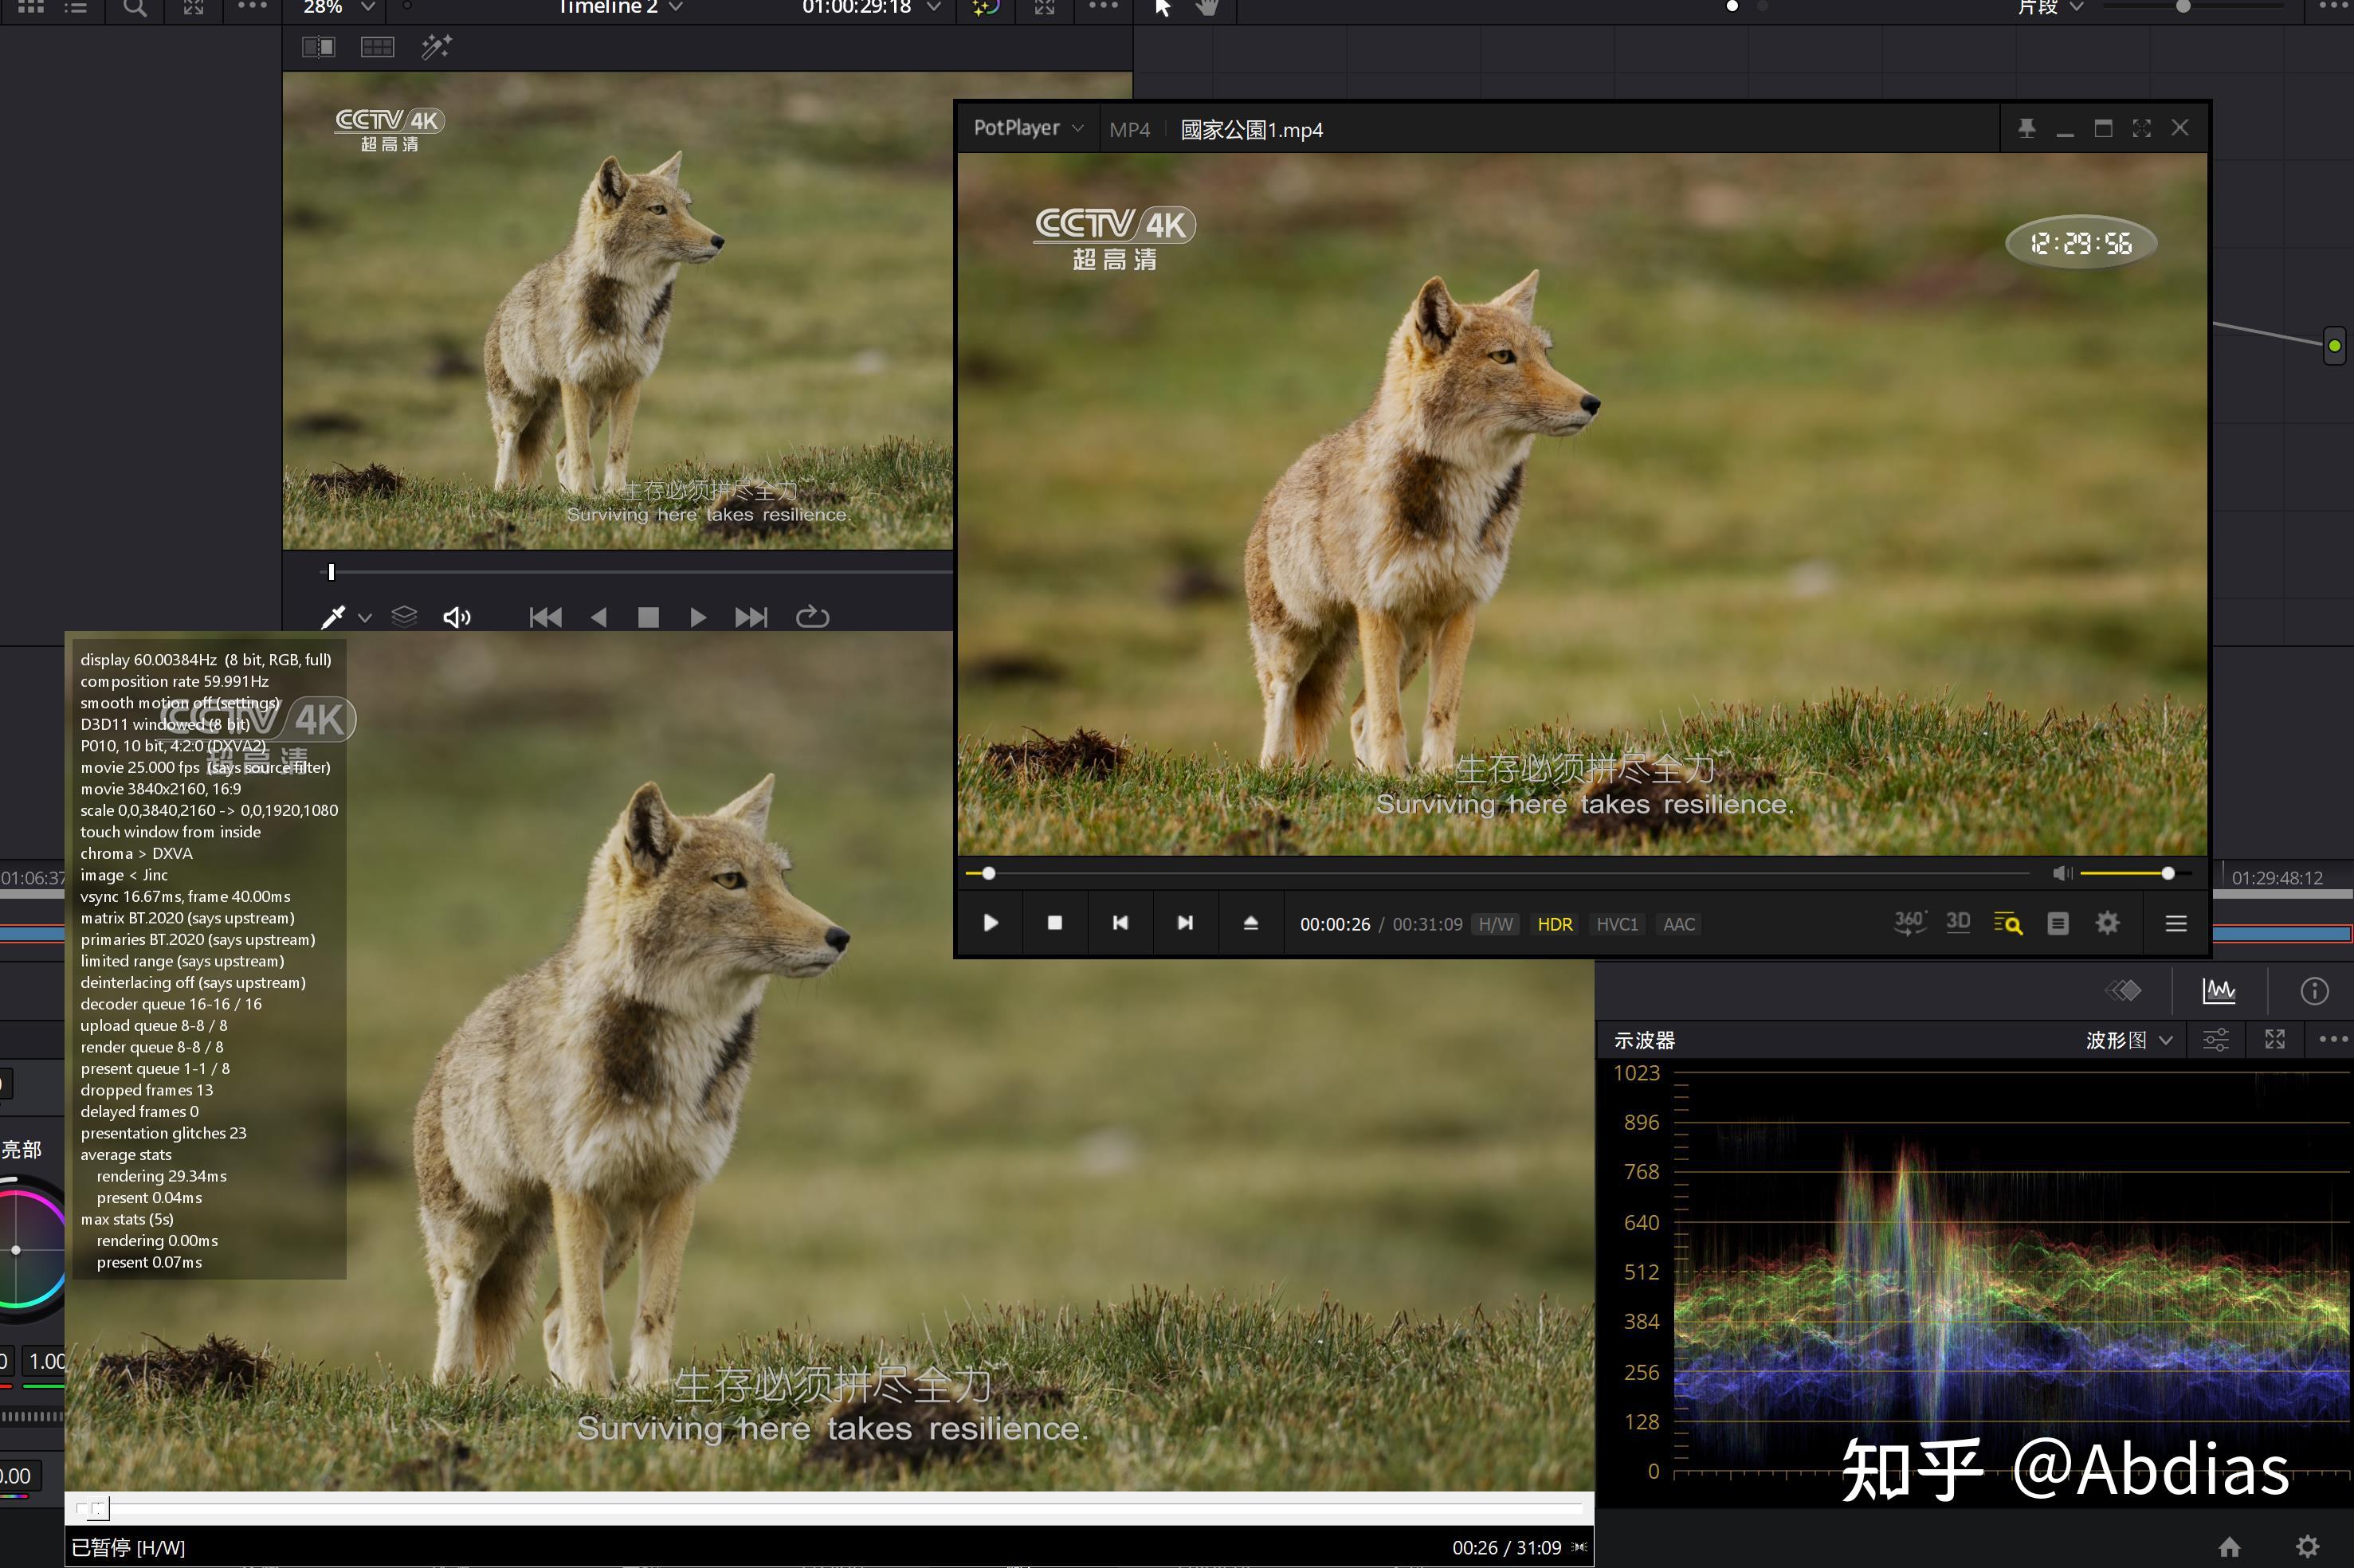Open the waveform scope settings icon
Viewport: 2354px width, 1568px height.
[x=2215, y=1040]
